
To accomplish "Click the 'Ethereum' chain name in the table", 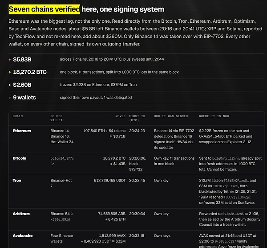I will pyautogui.click(x=22, y=131).
